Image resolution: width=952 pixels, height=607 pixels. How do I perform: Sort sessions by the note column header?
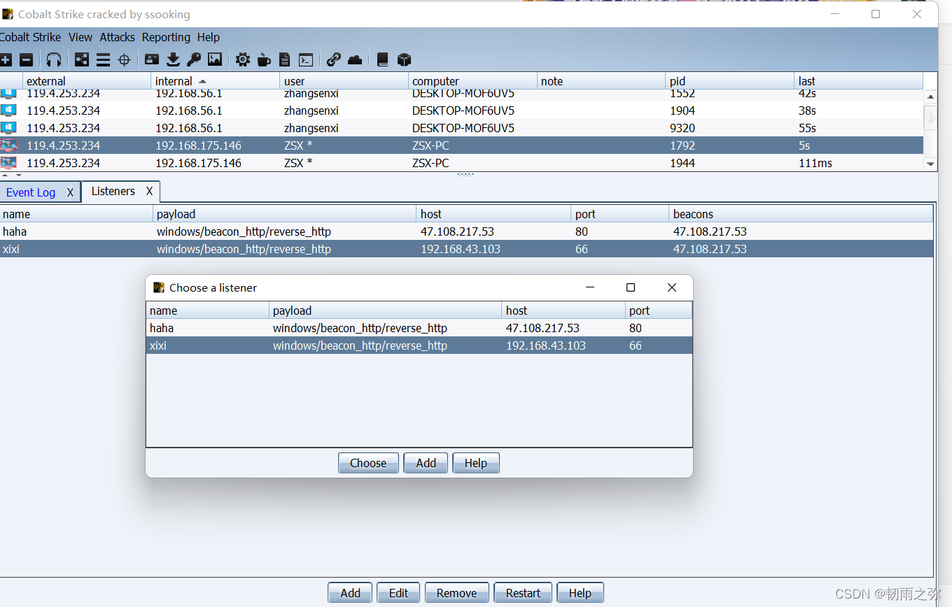point(602,81)
